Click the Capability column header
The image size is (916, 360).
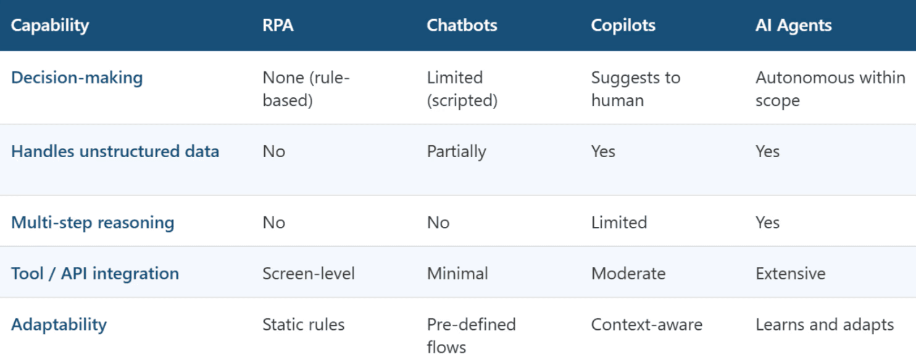pos(50,26)
